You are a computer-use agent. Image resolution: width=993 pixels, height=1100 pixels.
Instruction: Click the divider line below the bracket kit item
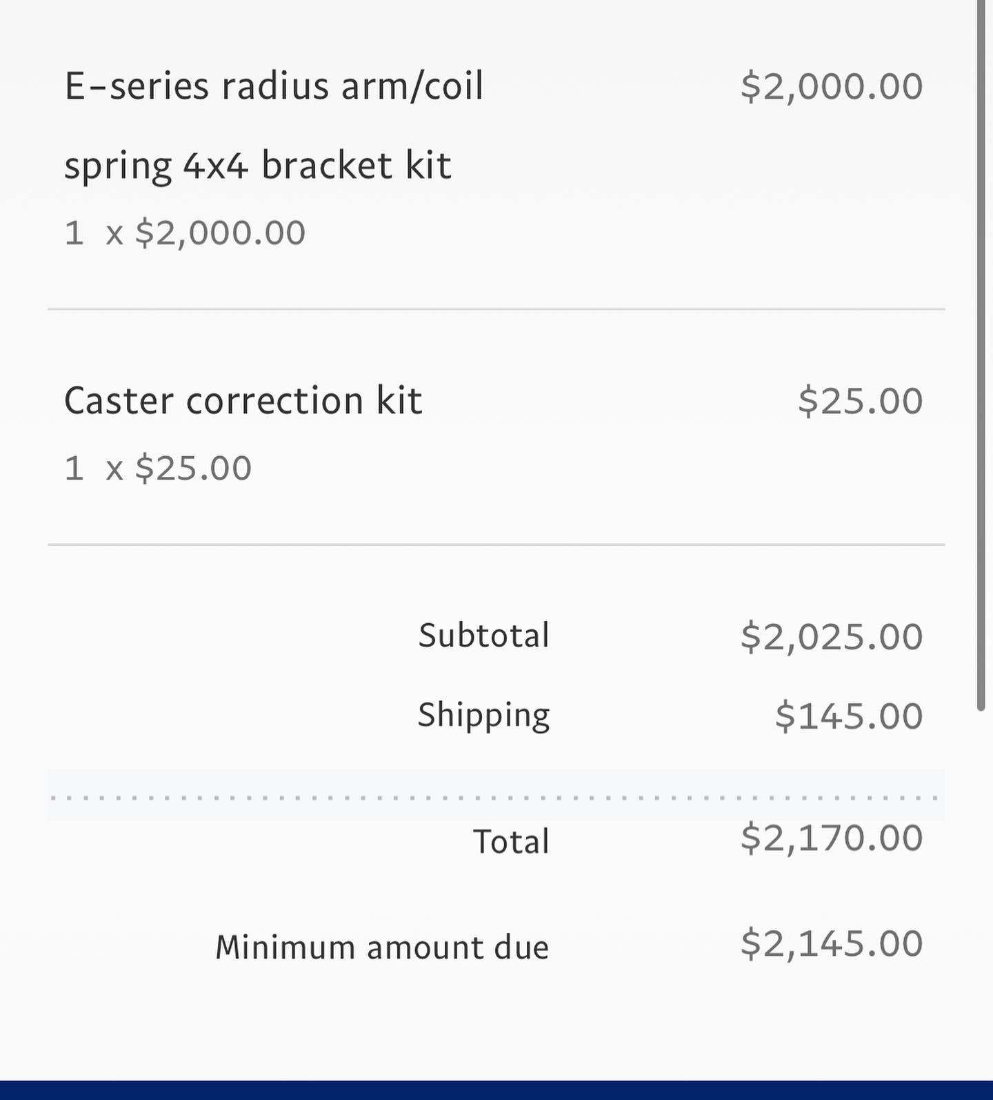coord(496,309)
